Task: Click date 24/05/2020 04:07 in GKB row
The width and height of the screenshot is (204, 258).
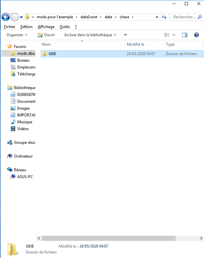Action: pyautogui.click(x=141, y=54)
